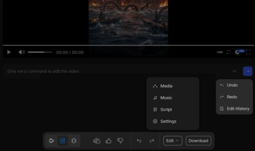Viewport: 255px width, 151px height.
Task: Select the vertical phone format icon
Action: [x=74, y=141]
